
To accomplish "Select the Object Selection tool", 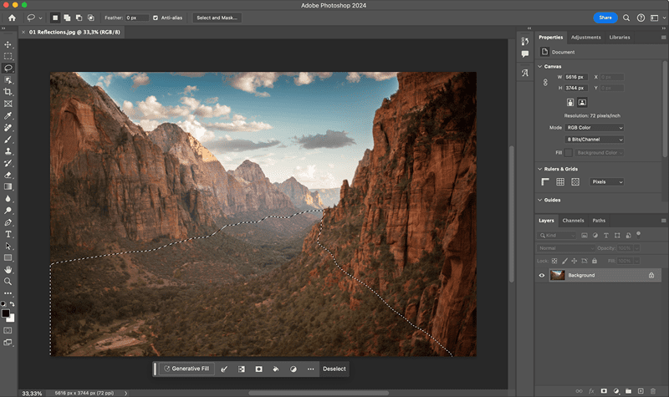I will [x=8, y=80].
